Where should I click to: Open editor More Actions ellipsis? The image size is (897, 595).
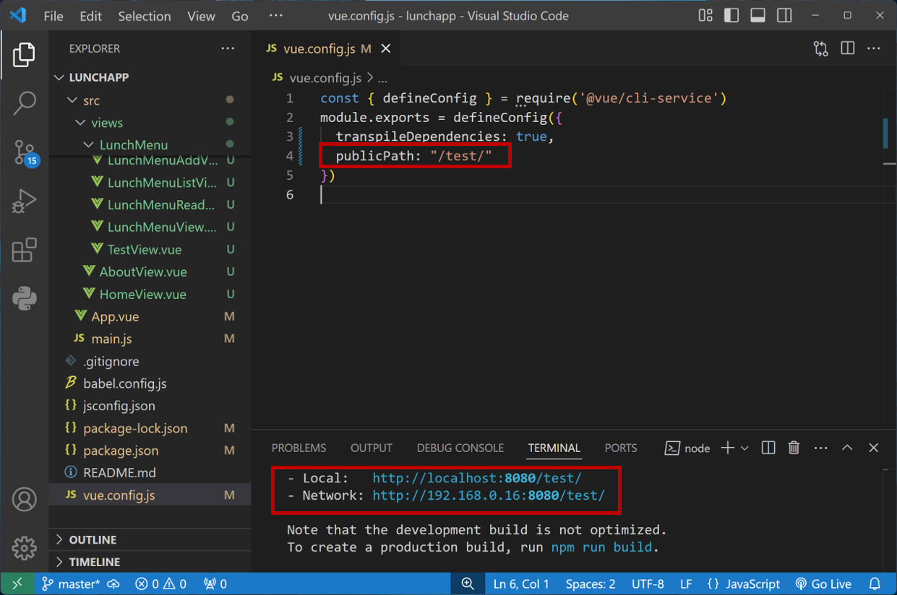point(874,48)
